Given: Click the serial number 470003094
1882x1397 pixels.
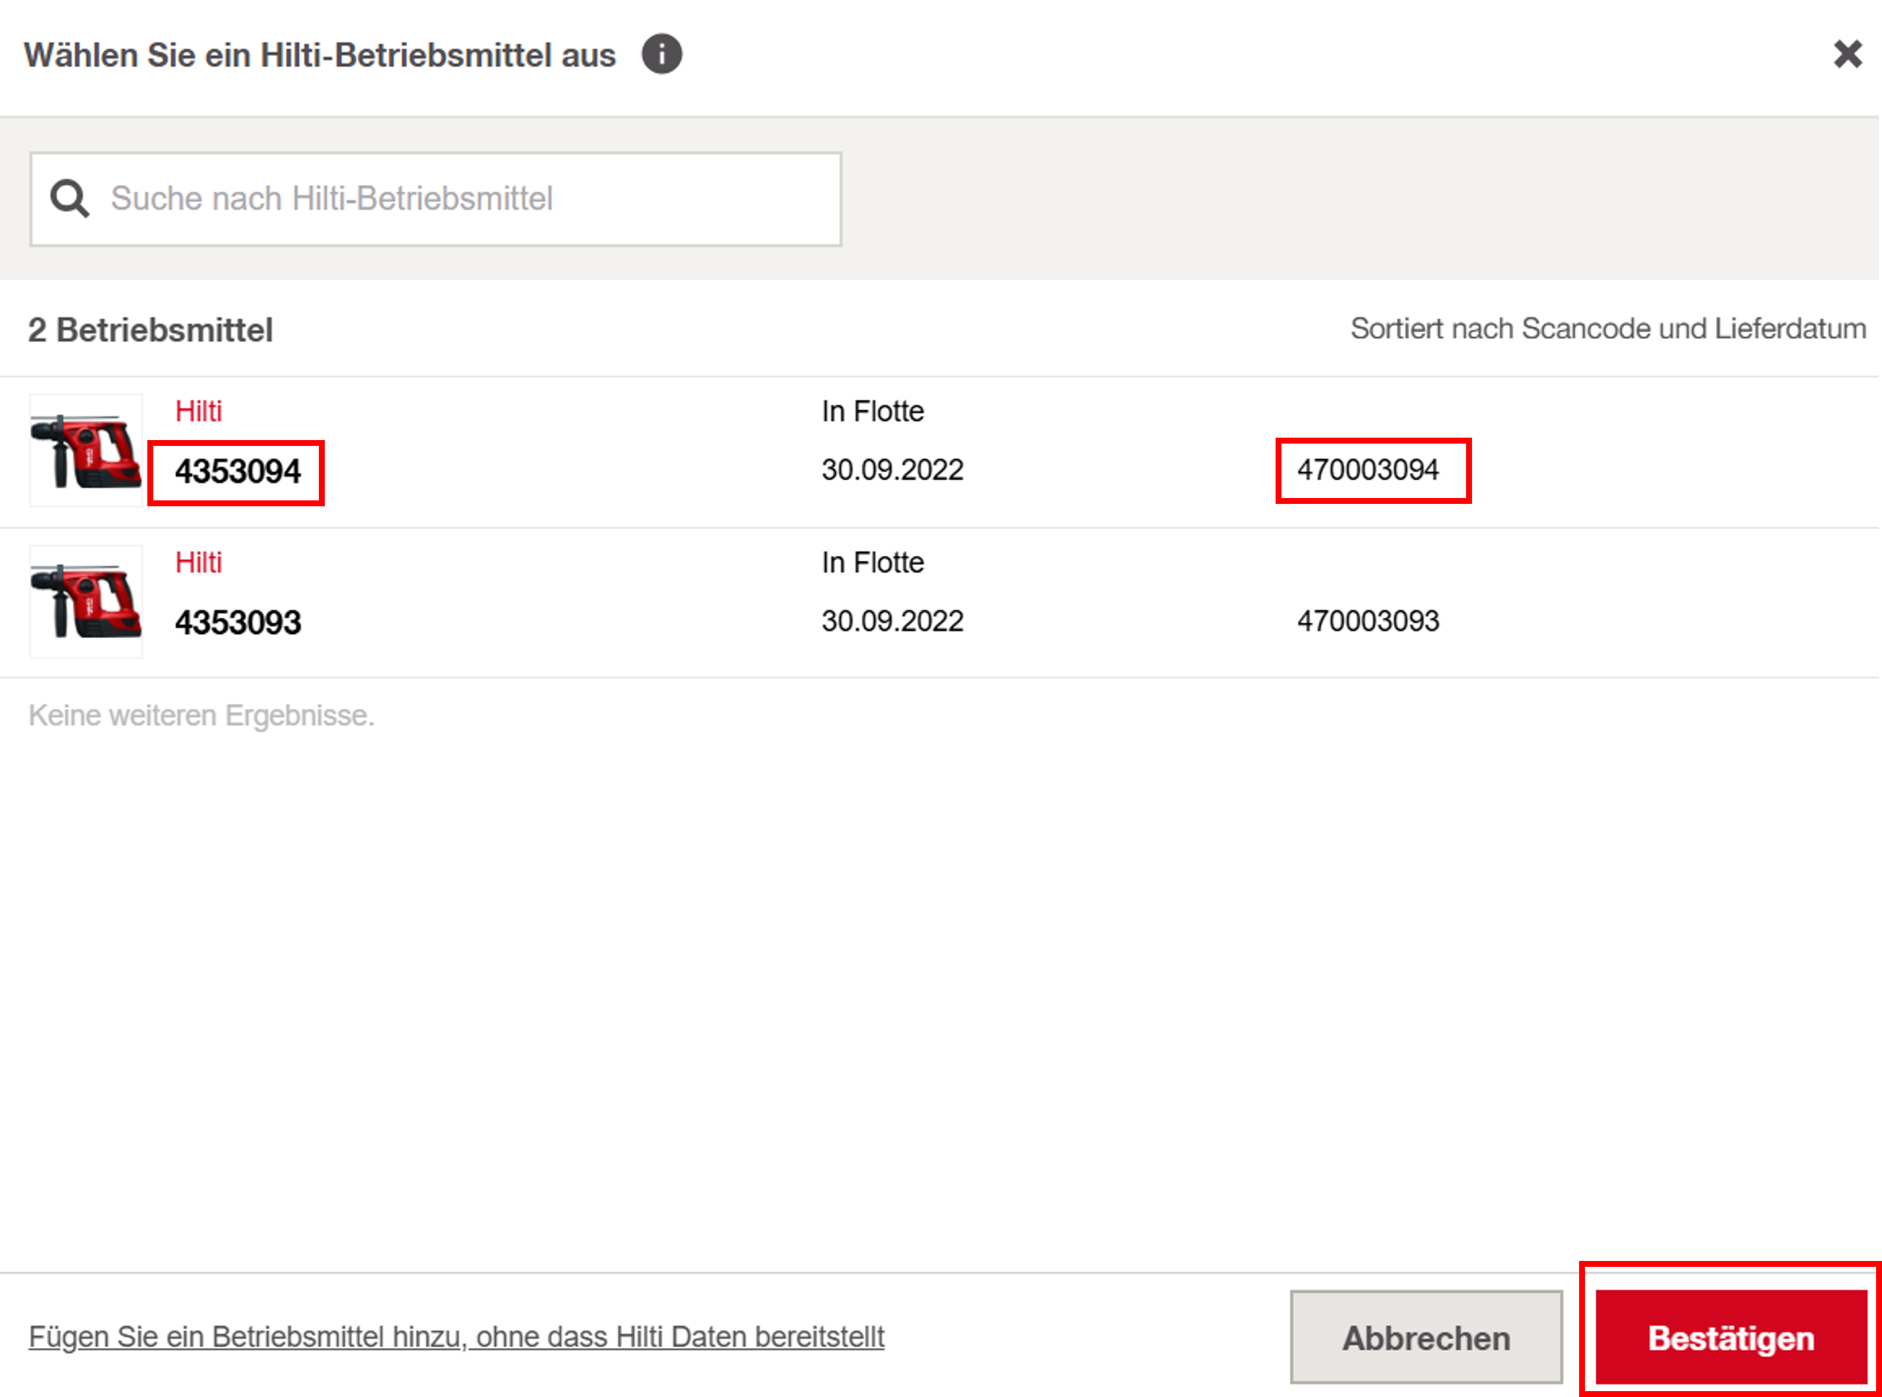Looking at the screenshot, I should tap(1368, 470).
